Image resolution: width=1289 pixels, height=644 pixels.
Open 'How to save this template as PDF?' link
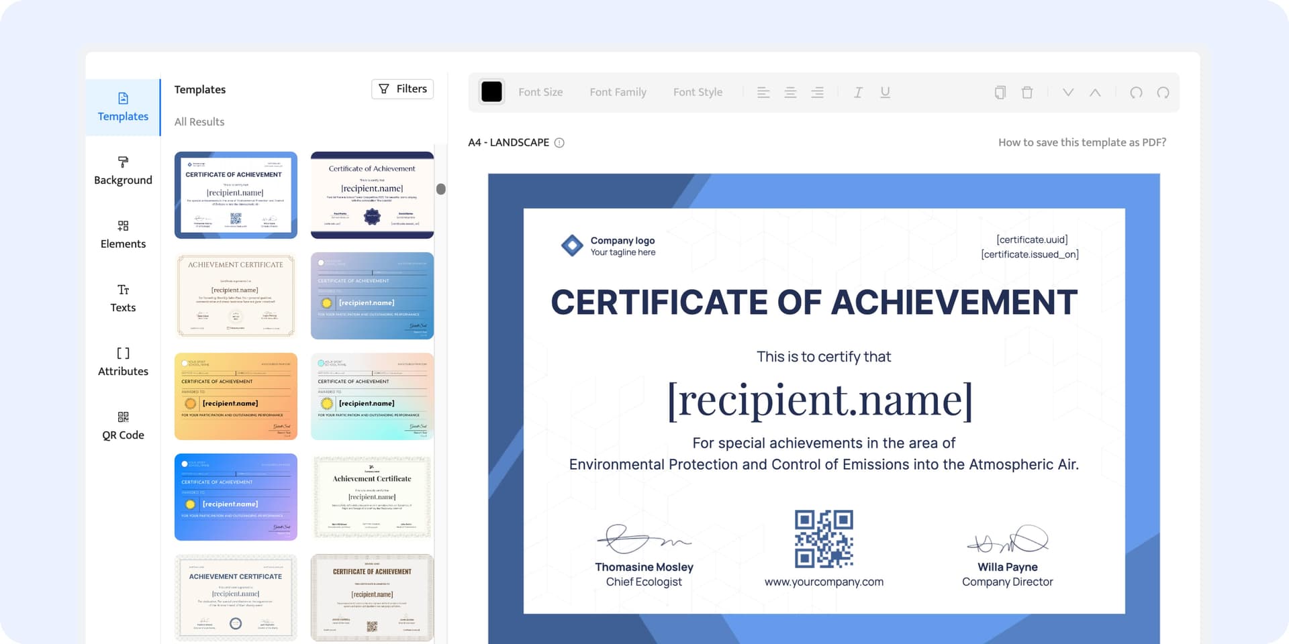click(x=1082, y=143)
